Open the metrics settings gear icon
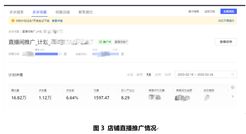 click(233, 87)
